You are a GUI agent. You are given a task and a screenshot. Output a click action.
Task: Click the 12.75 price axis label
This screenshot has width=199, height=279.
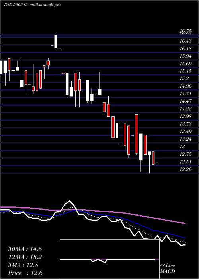click(x=185, y=154)
